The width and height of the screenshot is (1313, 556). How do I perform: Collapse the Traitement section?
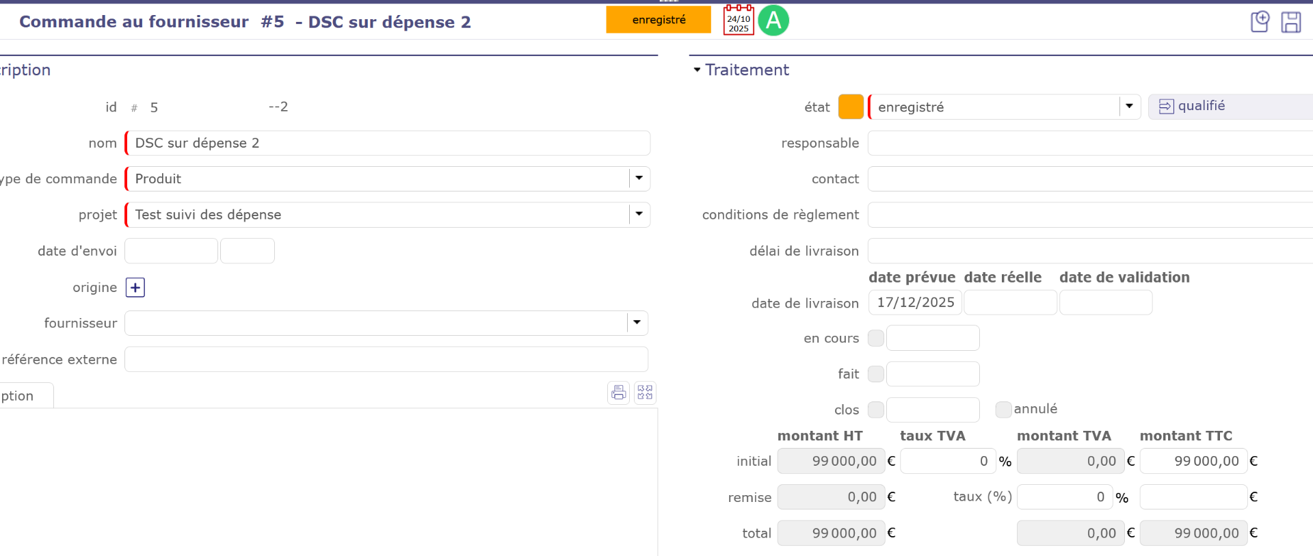tap(697, 70)
